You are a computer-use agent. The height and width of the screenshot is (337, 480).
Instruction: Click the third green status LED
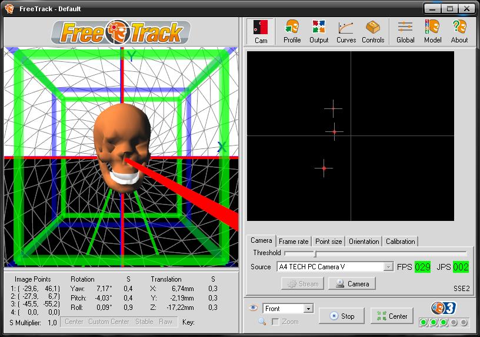pos(444,322)
